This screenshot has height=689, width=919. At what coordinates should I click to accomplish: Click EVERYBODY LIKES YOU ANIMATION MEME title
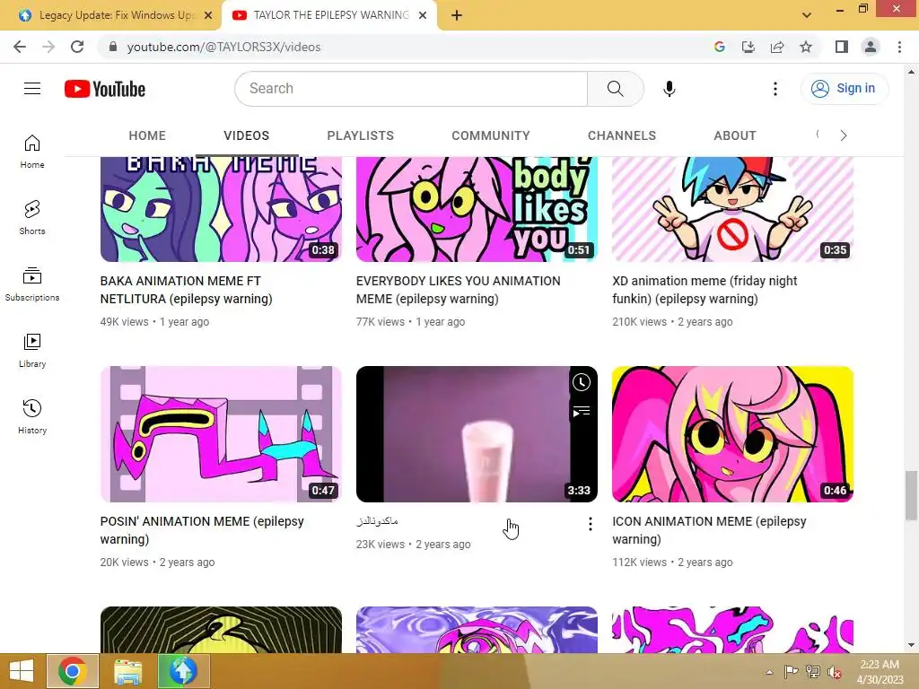pos(458,290)
